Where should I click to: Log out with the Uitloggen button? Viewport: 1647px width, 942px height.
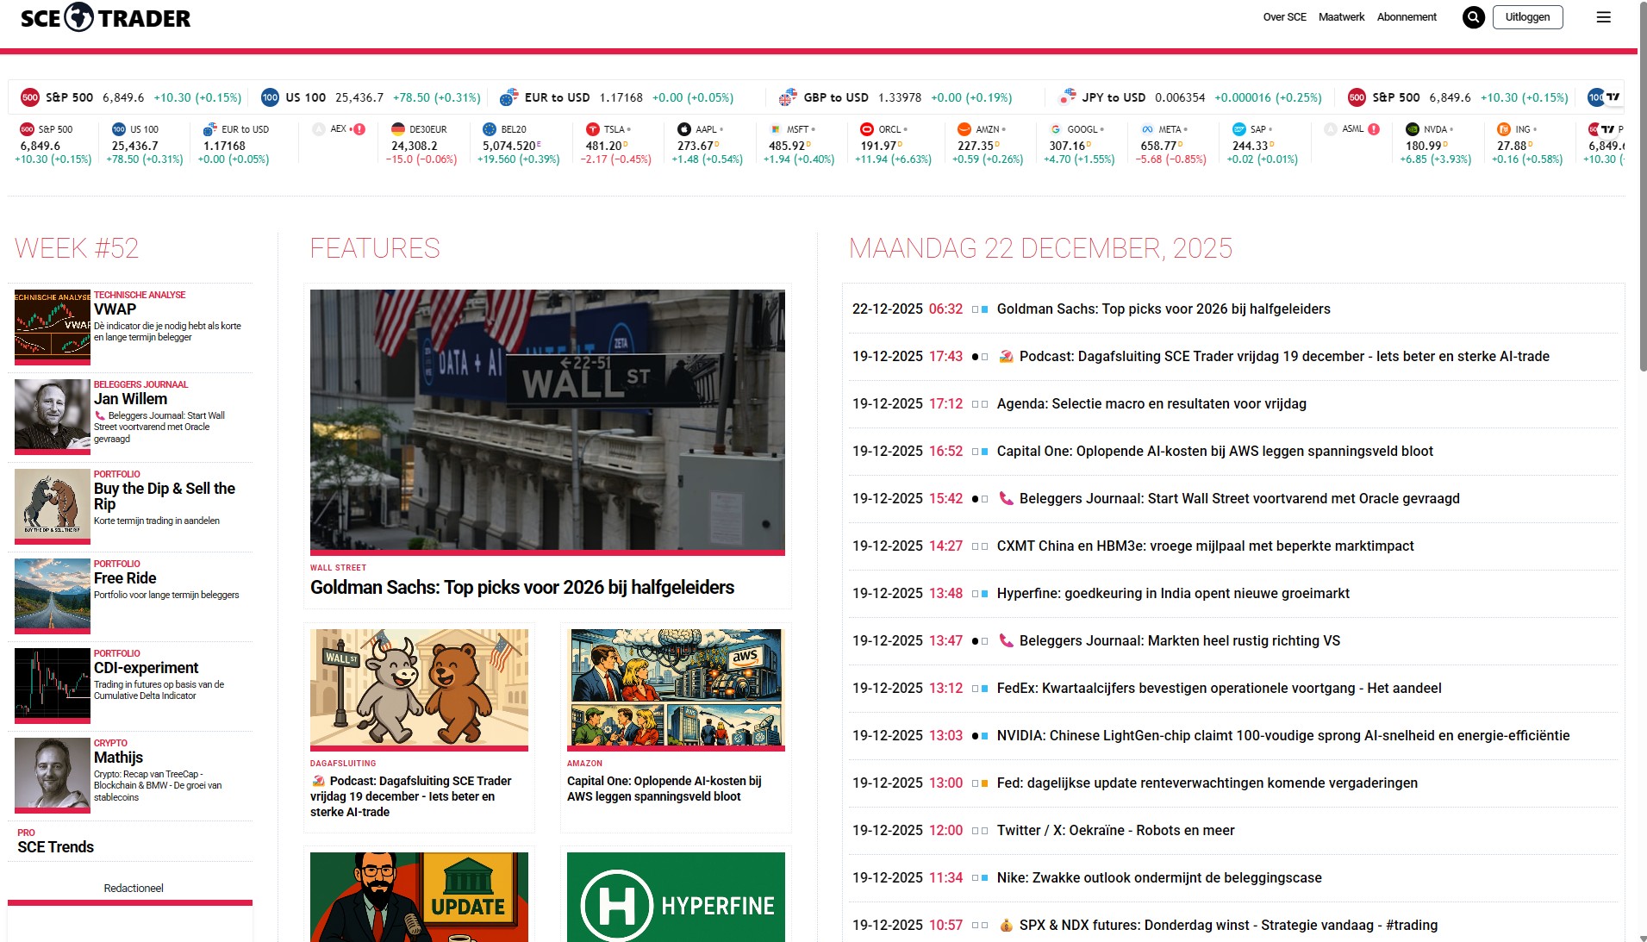(x=1527, y=17)
